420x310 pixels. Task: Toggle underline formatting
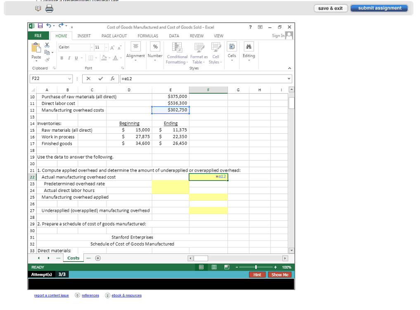[x=76, y=58]
